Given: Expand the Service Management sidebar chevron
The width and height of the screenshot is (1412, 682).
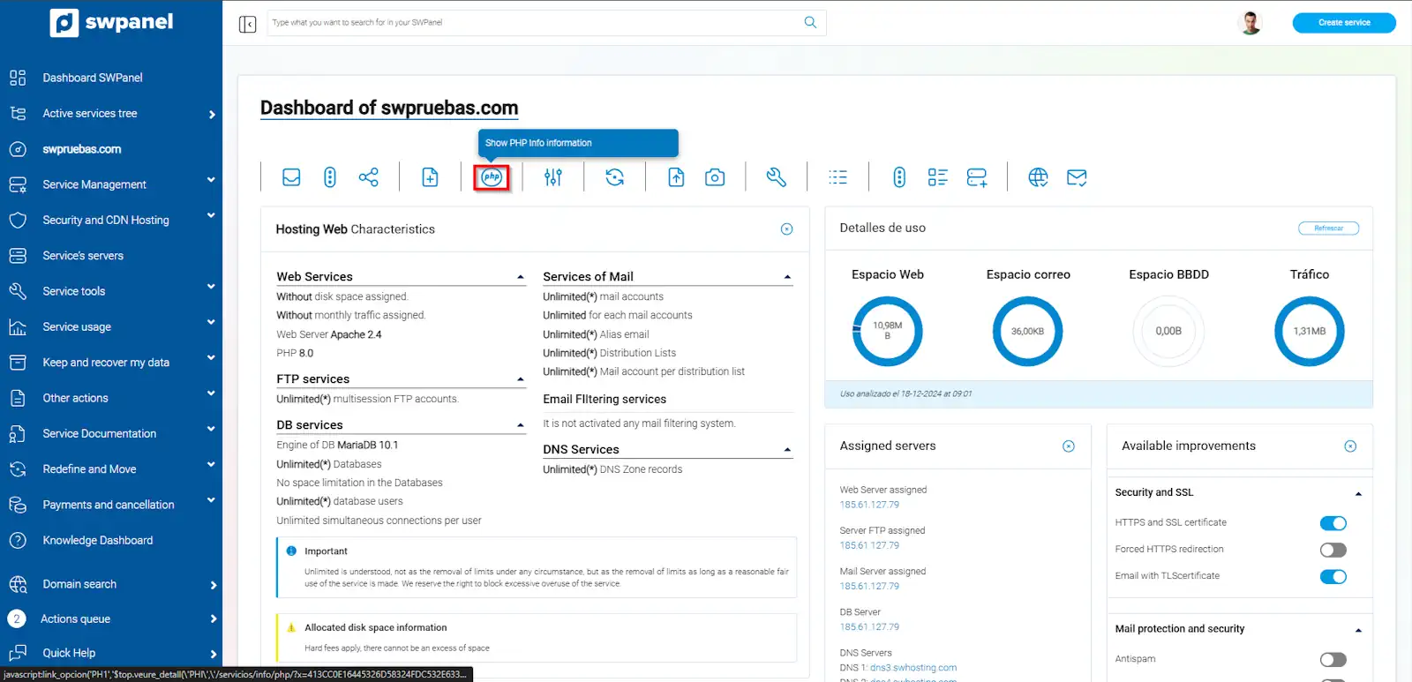Looking at the screenshot, I should pos(211,180).
